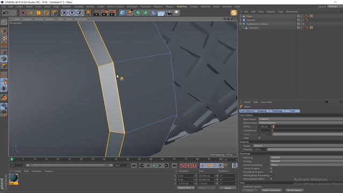This screenshot has height=193, width=343.
Task: Activate the Rotate tool
Action: [x=46, y=13]
